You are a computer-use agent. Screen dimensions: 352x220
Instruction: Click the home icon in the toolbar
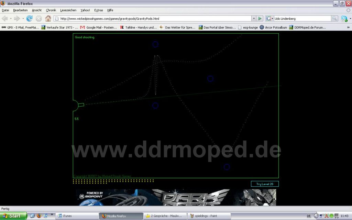(x=48, y=19)
